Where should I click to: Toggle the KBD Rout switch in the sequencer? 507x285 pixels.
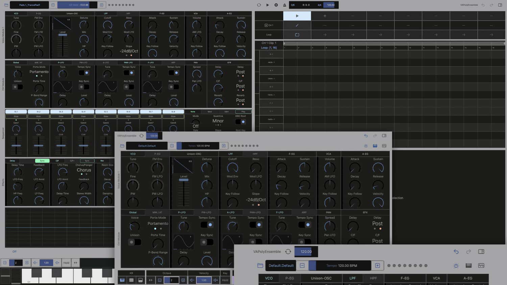[x=241, y=122]
